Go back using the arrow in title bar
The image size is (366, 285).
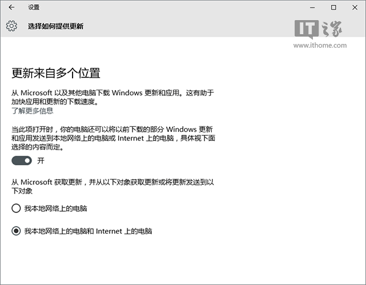[x=12, y=7]
